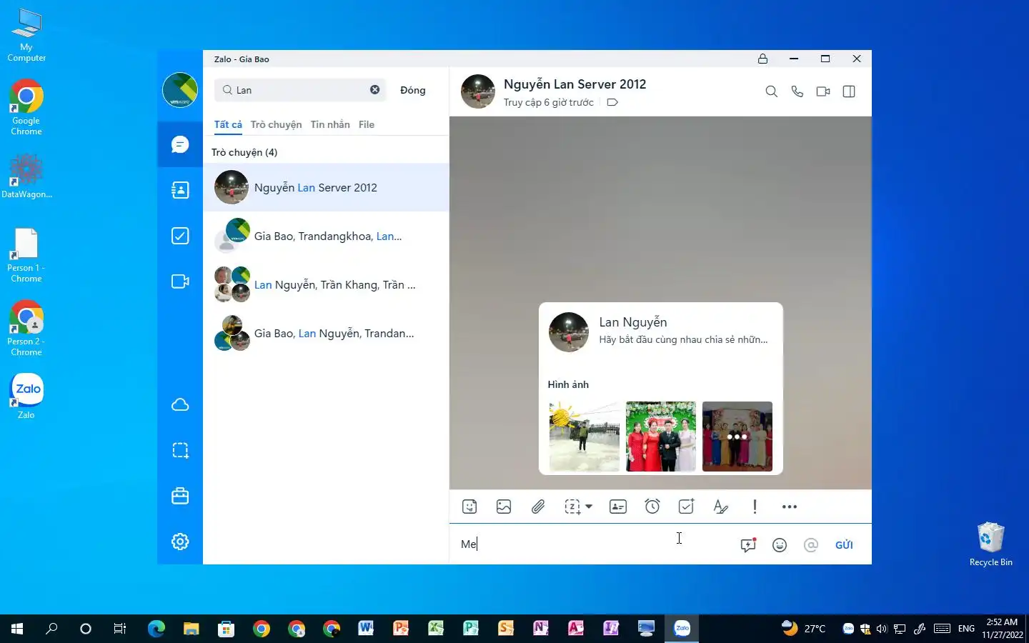1029x643 pixels.
Task: Open Nguyễn Lan Server 2012 conversation
Action: pos(326,187)
